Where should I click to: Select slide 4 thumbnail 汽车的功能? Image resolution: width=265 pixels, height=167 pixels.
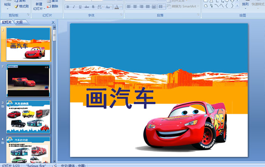pos(28,150)
